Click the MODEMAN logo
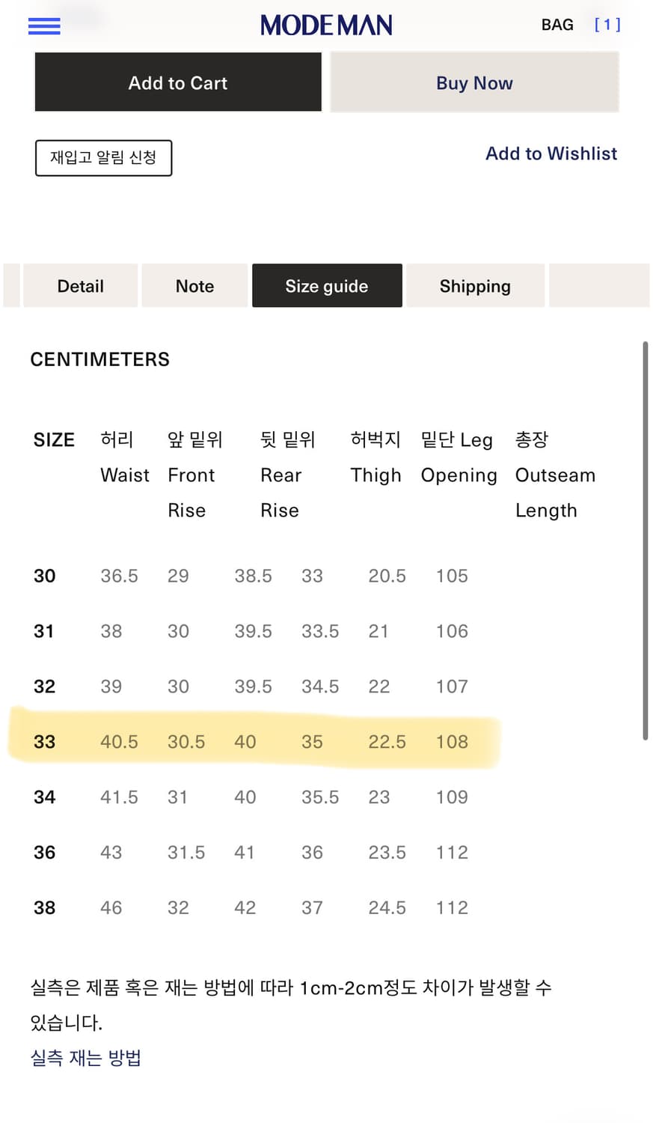 [326, 25]
